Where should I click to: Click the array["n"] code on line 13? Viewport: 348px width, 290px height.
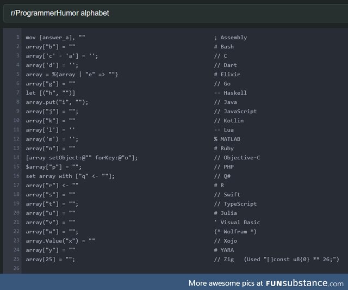[51, 149]
